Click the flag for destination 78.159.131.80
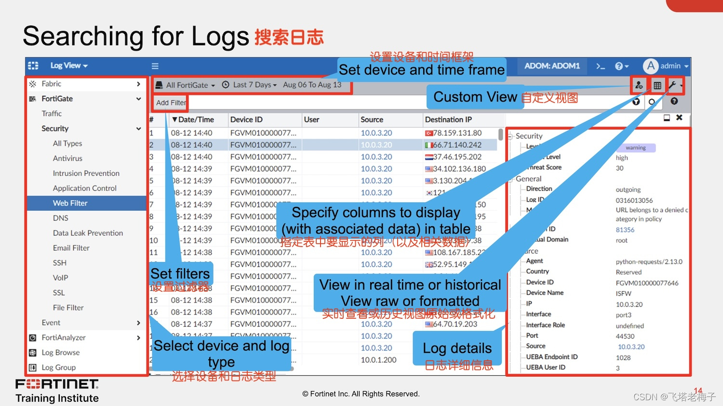723x406 pixels. click(428, 133)
